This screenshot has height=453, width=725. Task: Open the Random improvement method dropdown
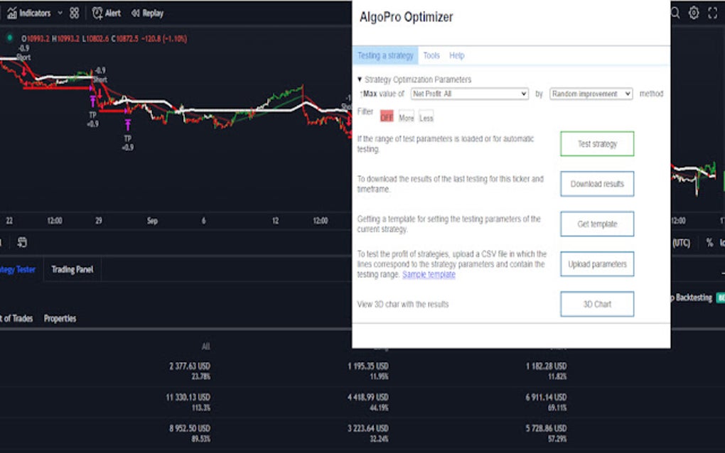click(591, 94)
